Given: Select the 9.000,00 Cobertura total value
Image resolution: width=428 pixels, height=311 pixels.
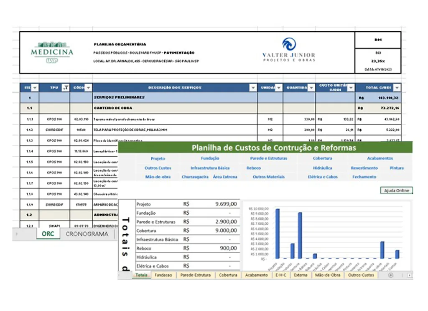Looking at the screenshot, I should click(226, 231).
